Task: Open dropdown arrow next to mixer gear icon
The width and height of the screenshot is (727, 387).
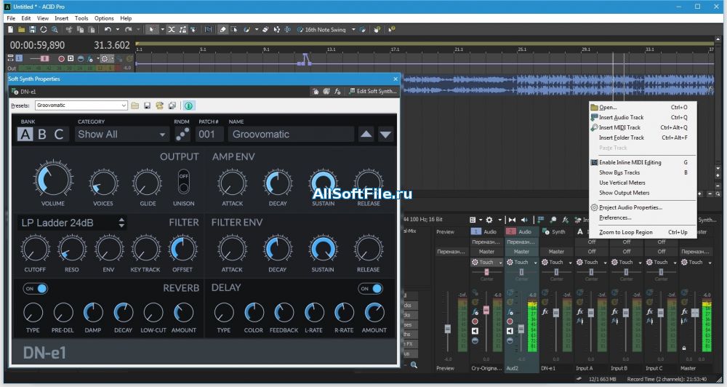Action: 500,220
